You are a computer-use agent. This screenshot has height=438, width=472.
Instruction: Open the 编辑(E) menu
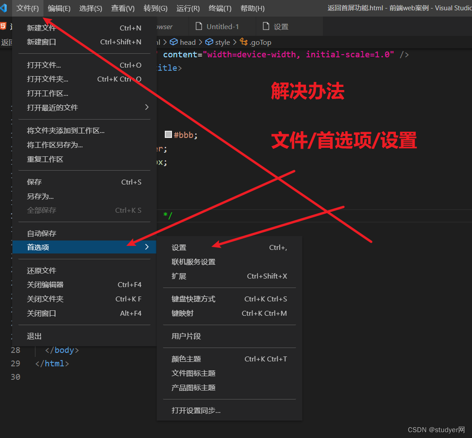tap(59, 9)
